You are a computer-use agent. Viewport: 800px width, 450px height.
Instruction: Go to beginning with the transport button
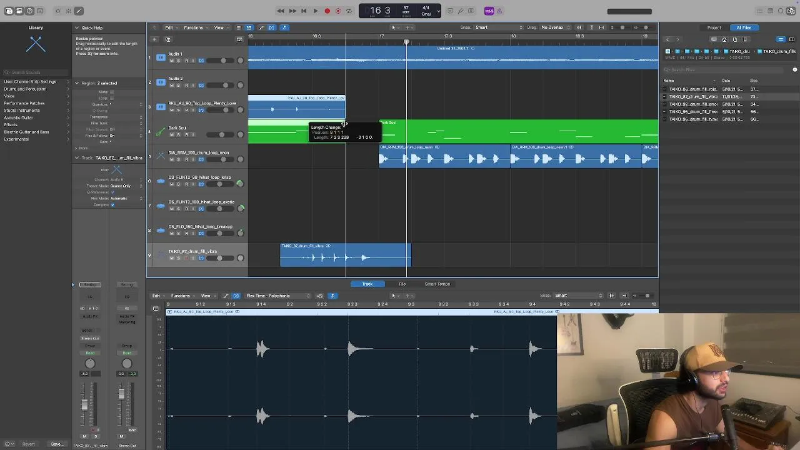(x=304, y=11)
